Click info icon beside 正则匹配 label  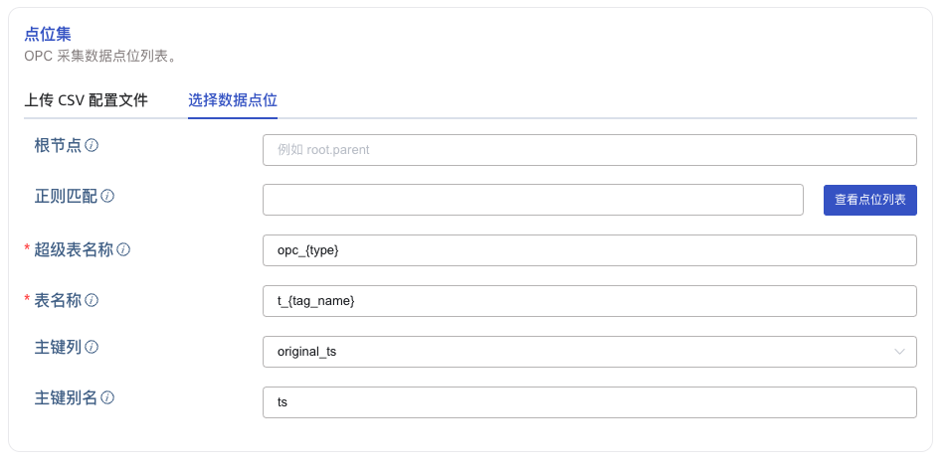click(x=107, y=196)
